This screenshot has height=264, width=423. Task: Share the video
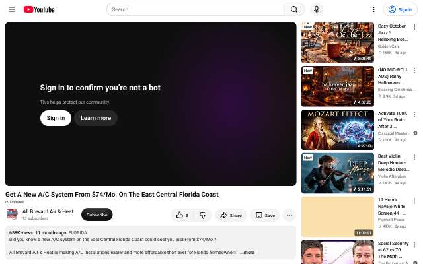click(231, 215)
